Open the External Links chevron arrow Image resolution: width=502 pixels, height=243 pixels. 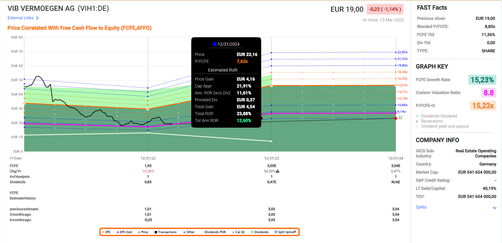coord(37,18)
